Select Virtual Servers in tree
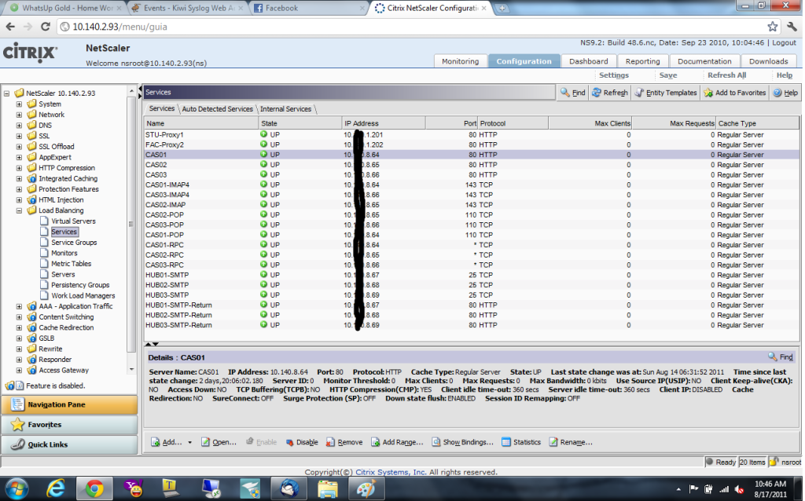805x501 pixels. coord(73,221)
